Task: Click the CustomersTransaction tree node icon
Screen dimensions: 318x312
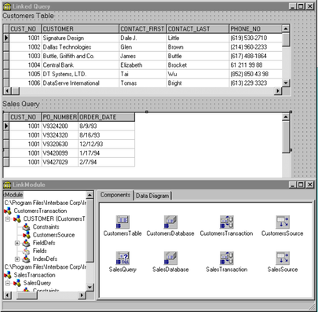Action: click(x=8, y=211)
